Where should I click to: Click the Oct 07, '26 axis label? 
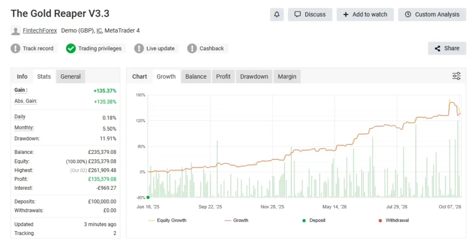coord(450,207)
